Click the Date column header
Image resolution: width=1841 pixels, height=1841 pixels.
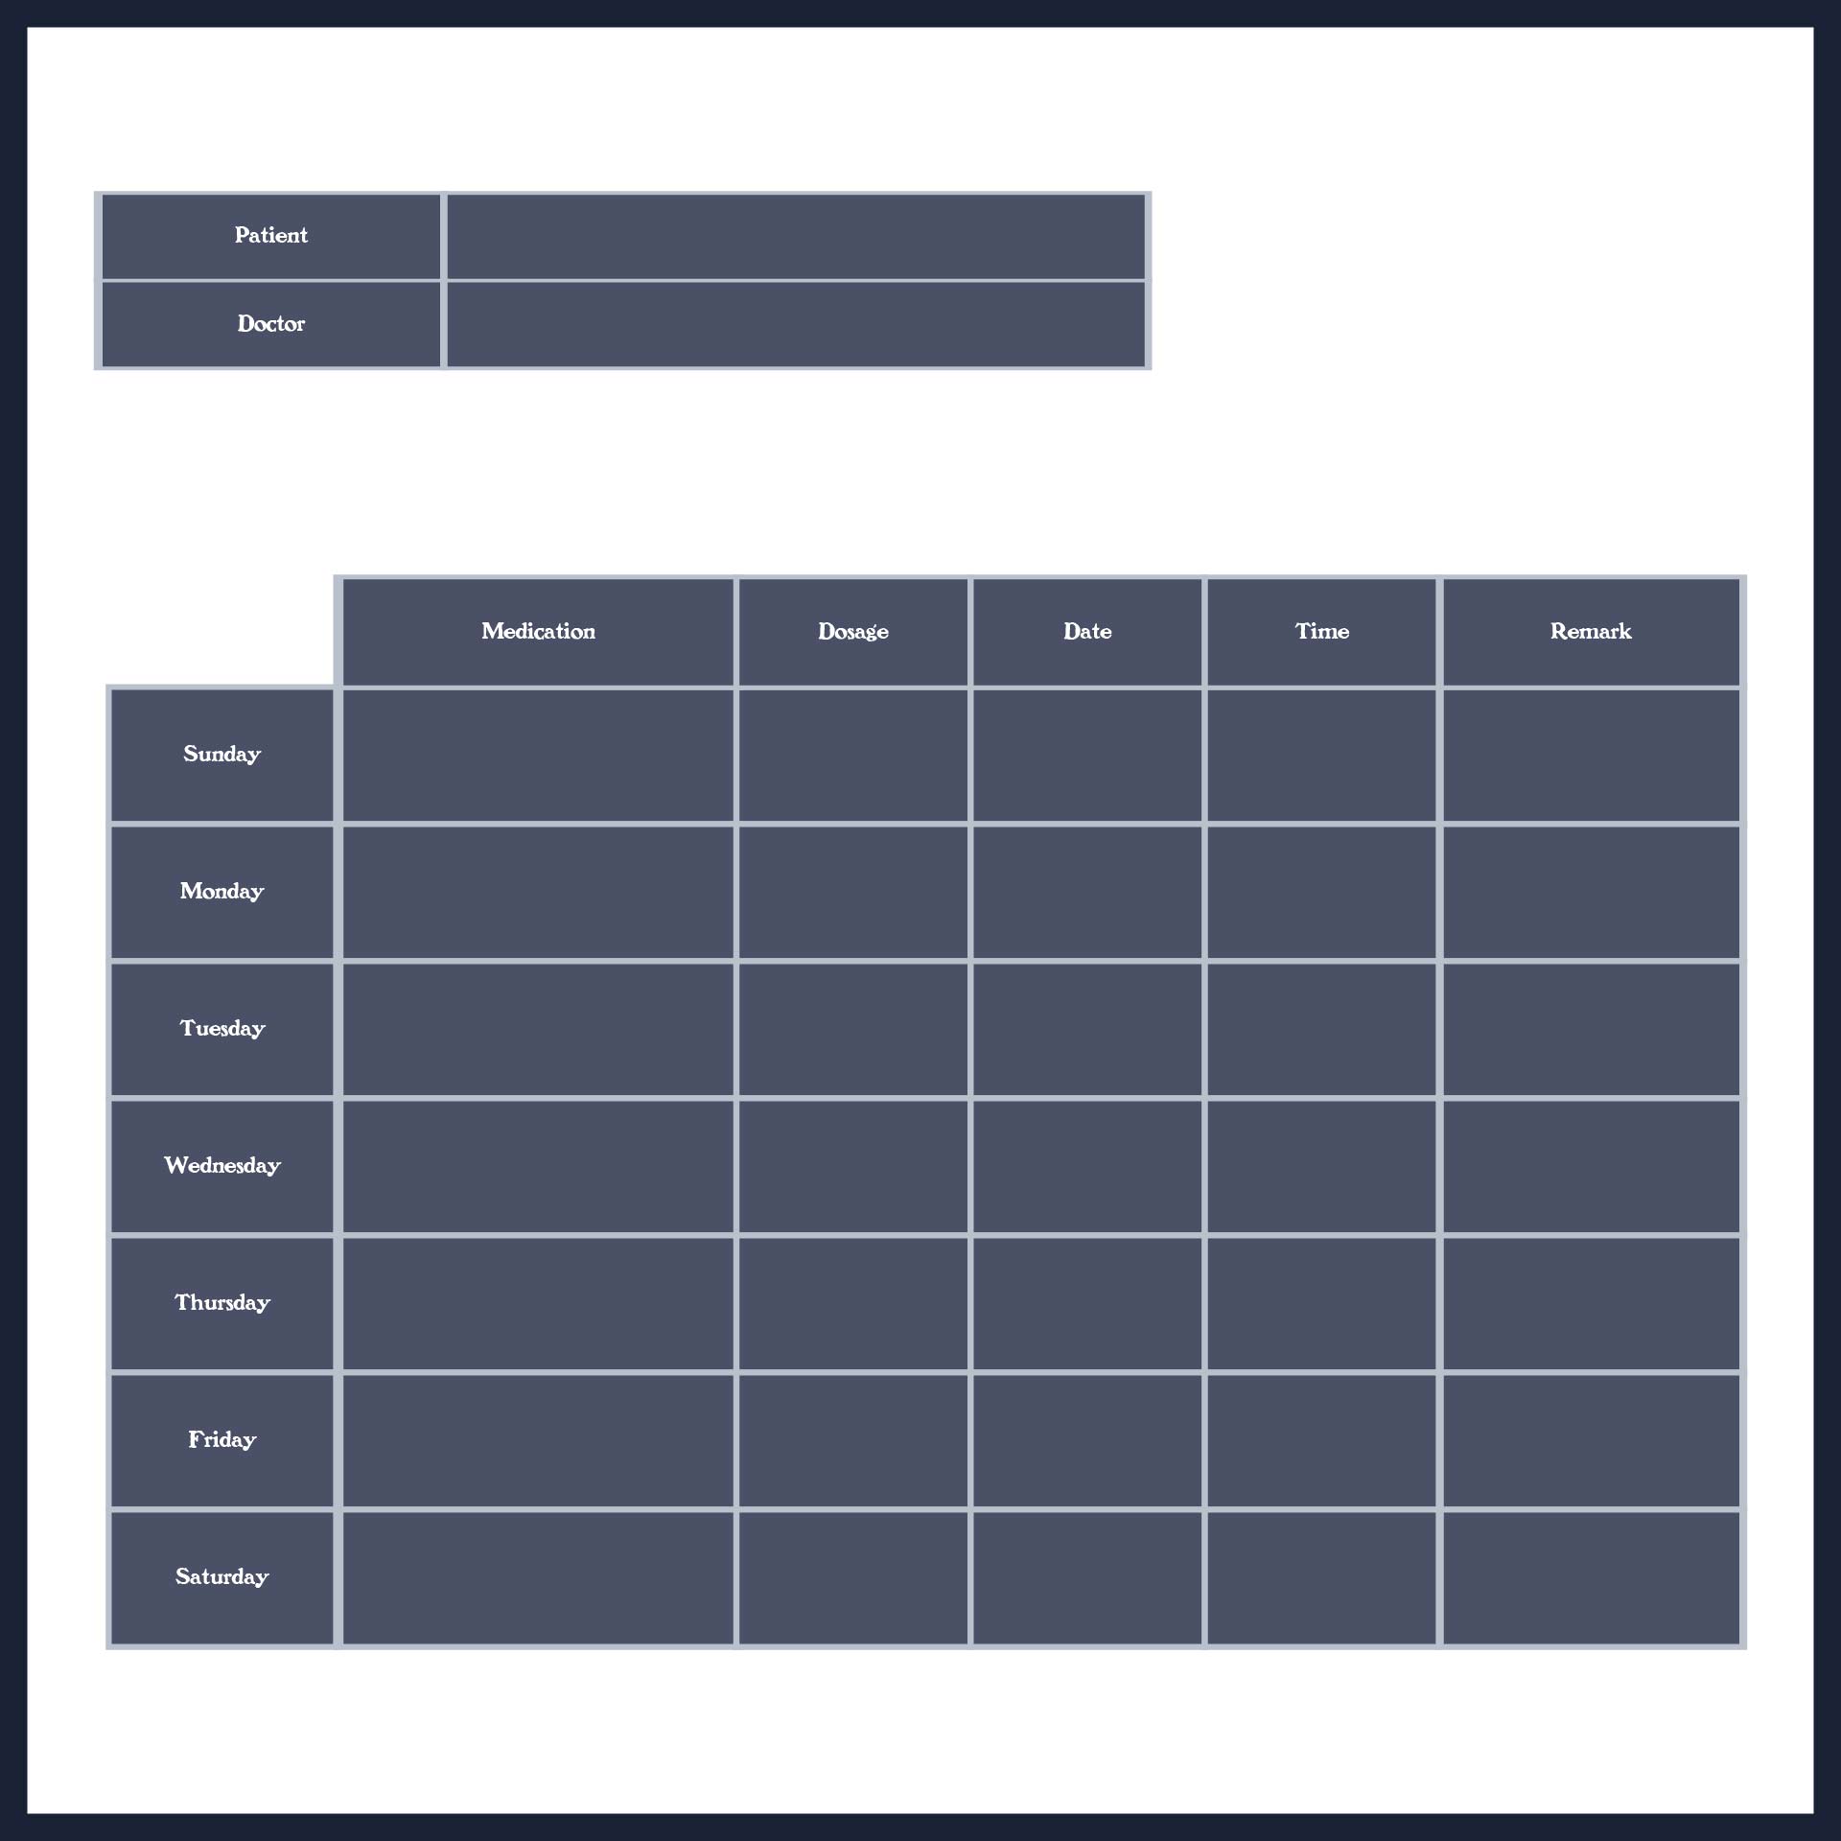(x=1085, y=632)
